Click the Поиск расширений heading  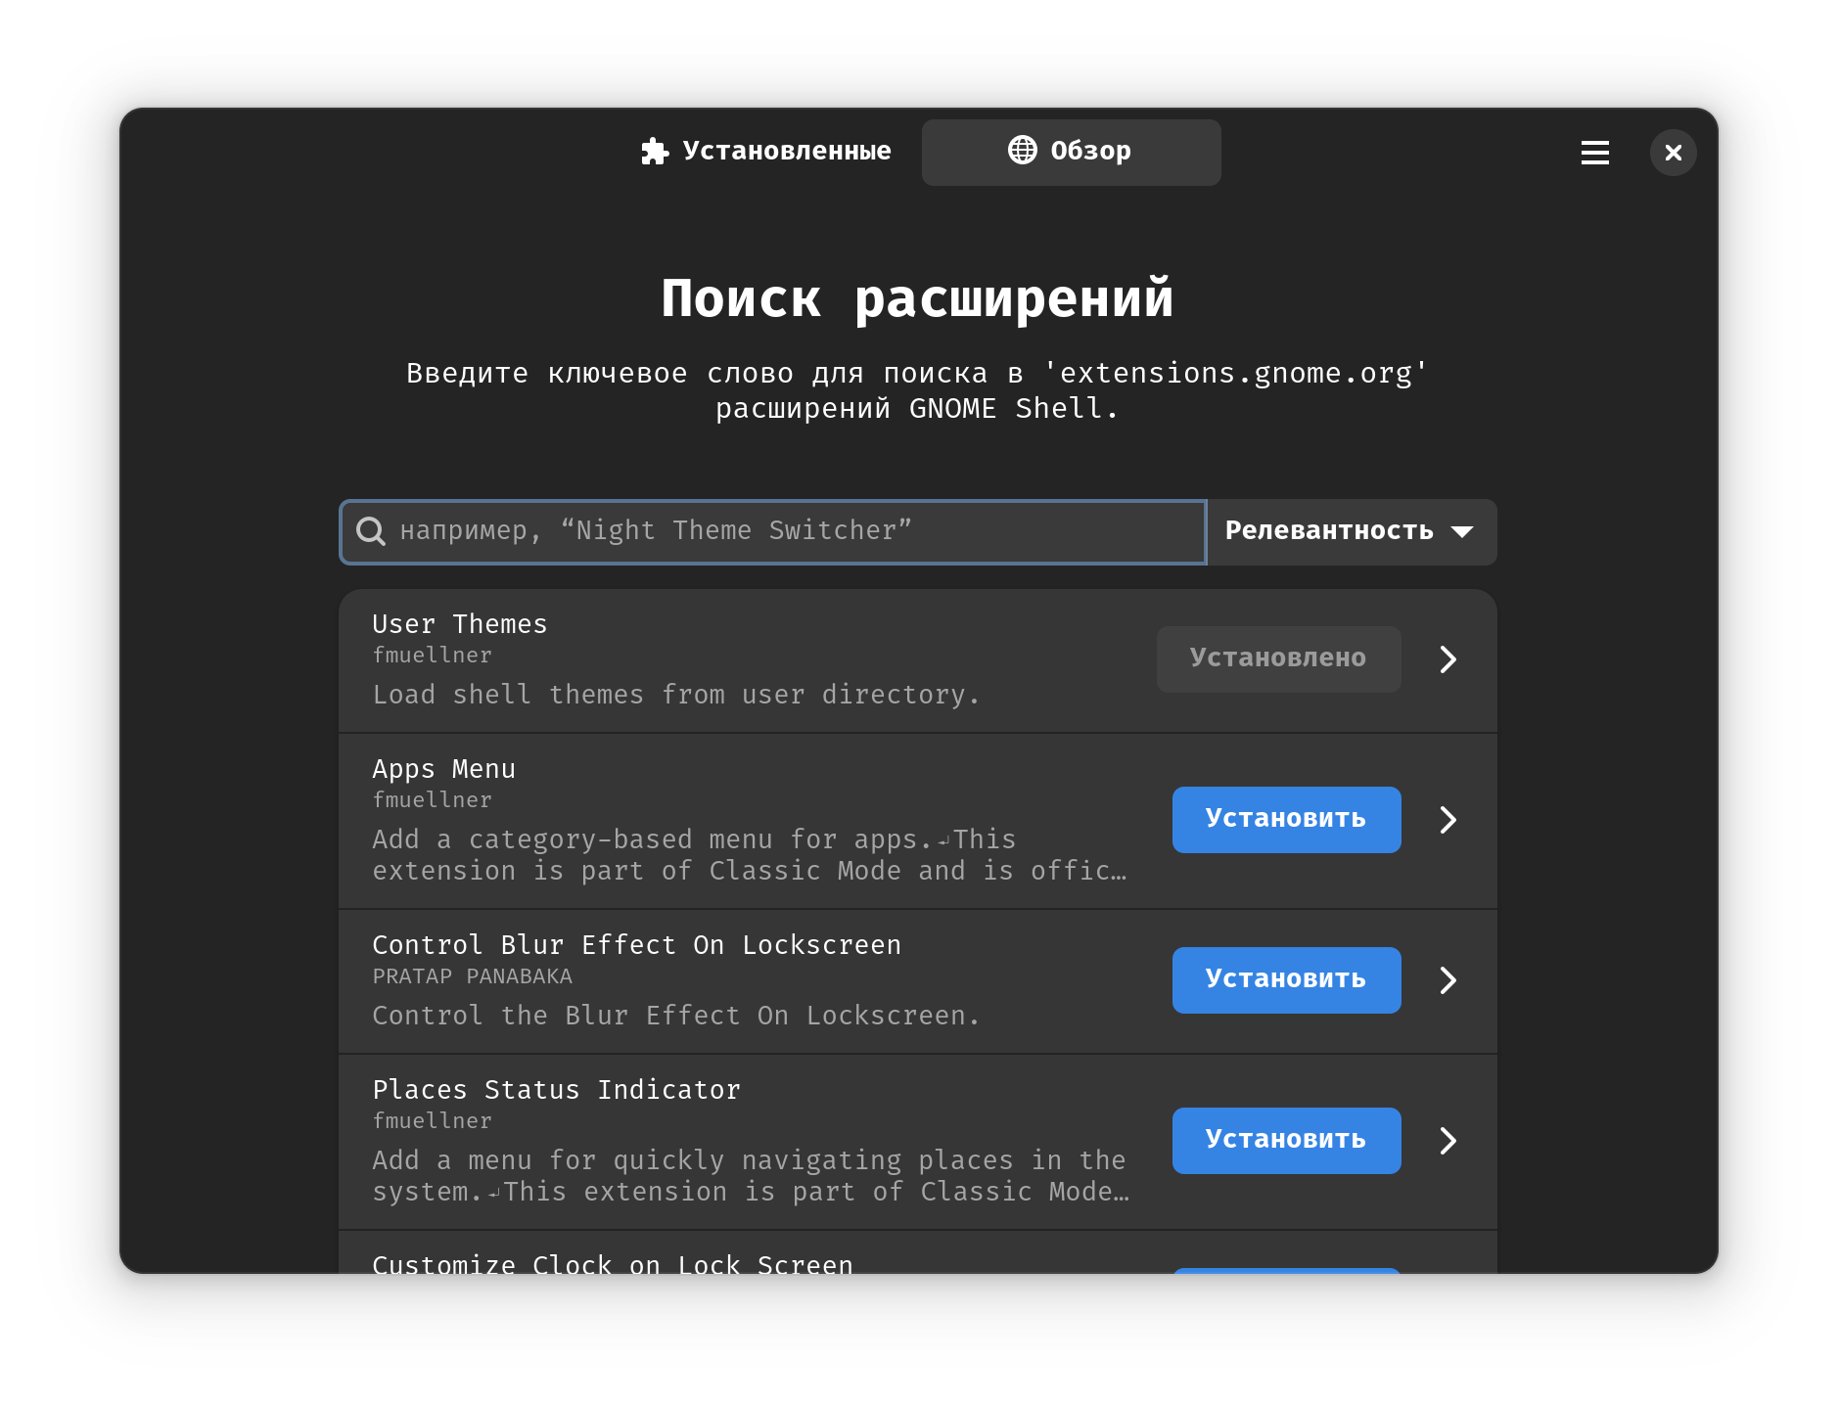point(918,298)
